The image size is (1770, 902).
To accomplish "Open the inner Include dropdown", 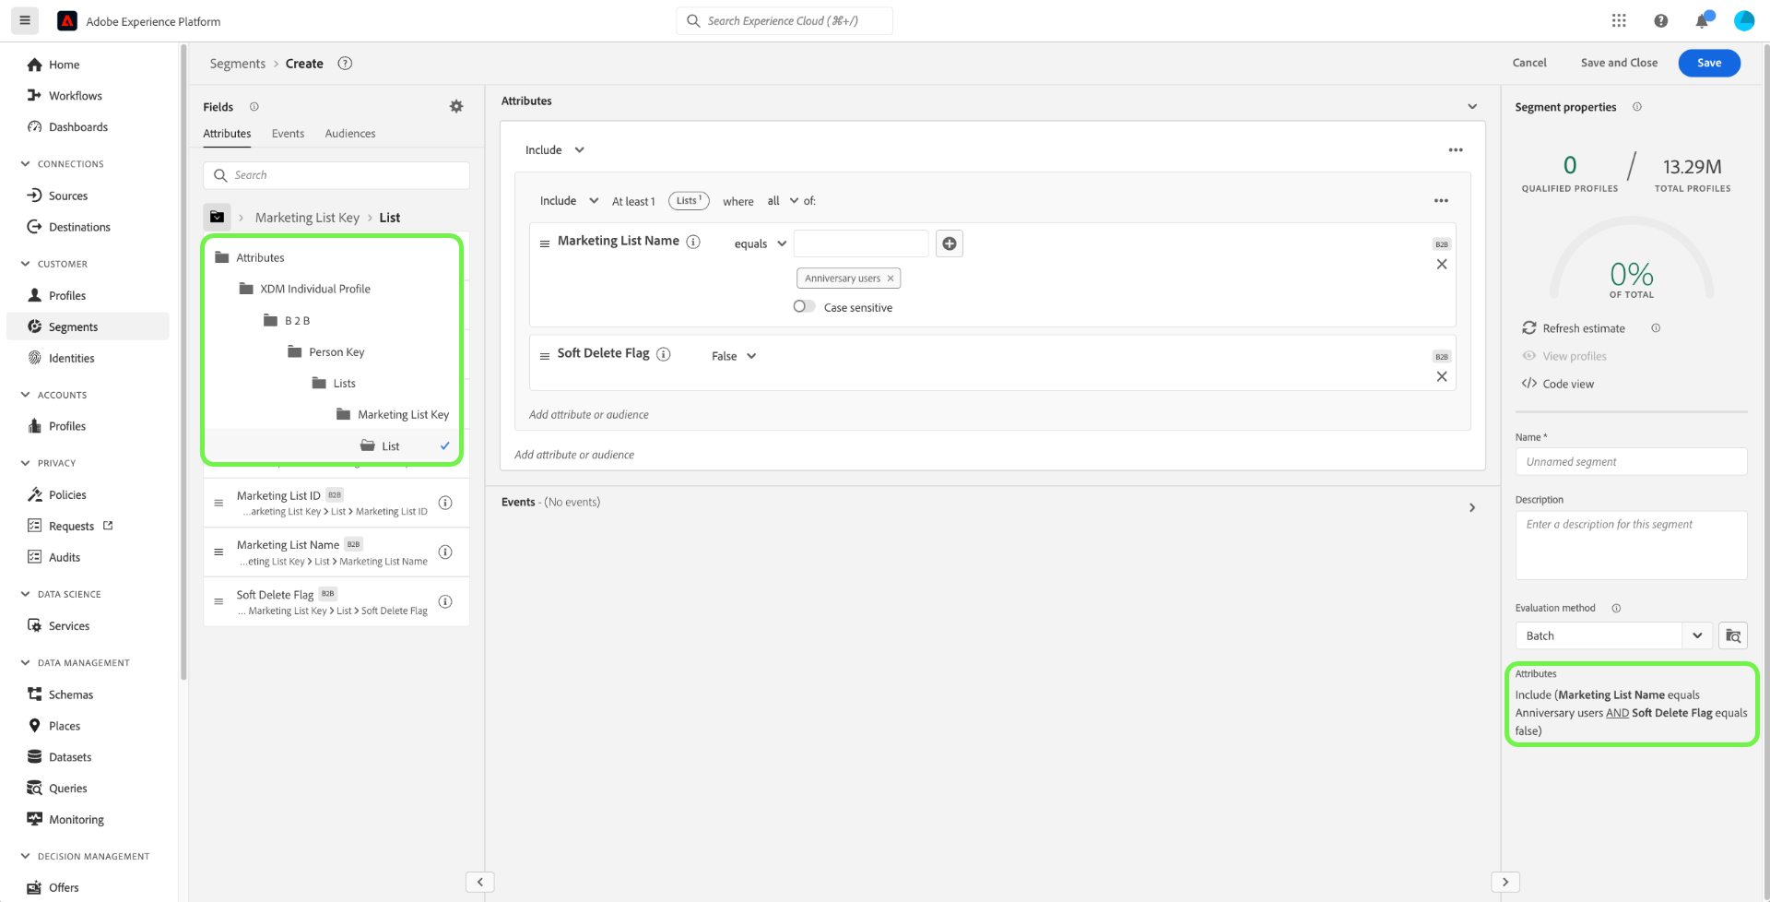I will tap(569, 200).
